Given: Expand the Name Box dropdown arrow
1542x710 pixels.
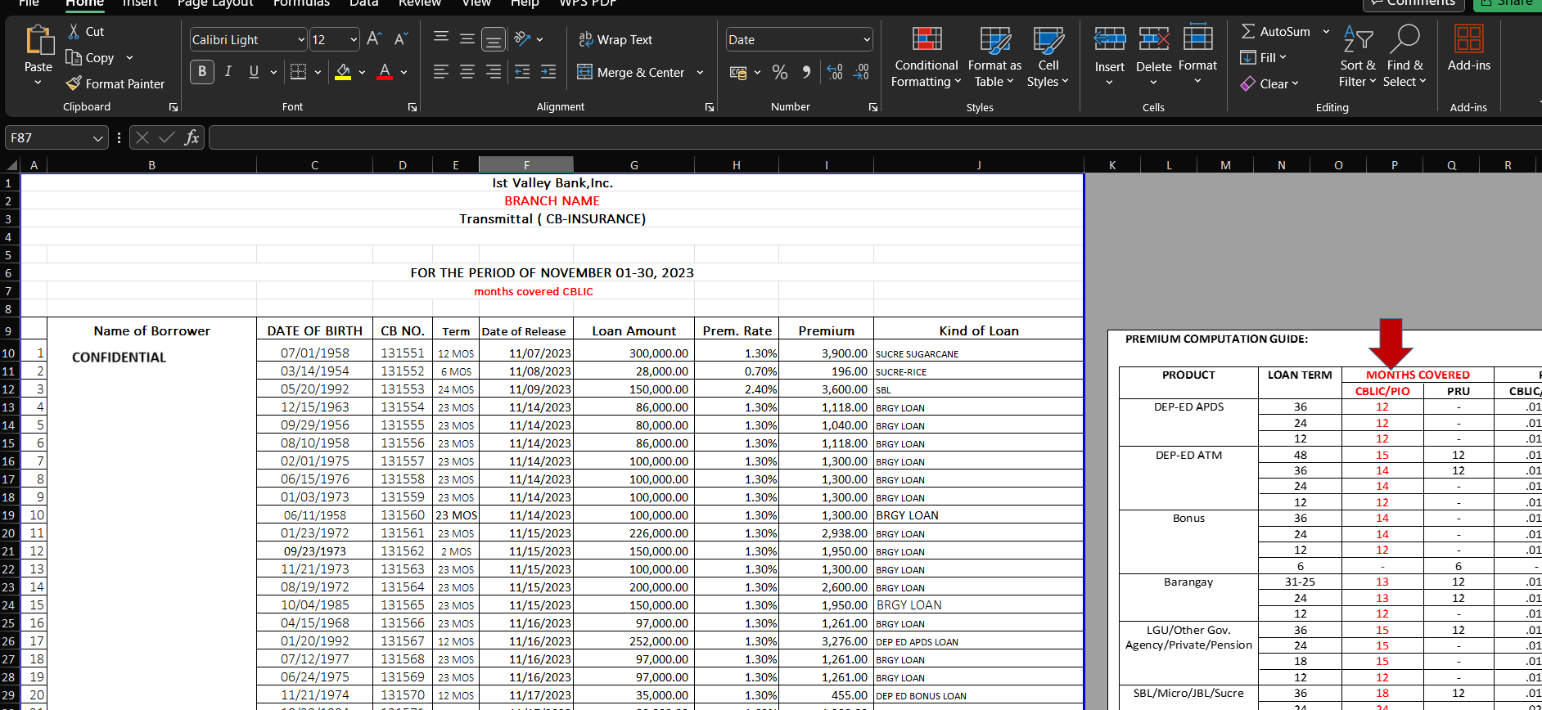Looking at the screenshot, I should [x=98, y=138].
